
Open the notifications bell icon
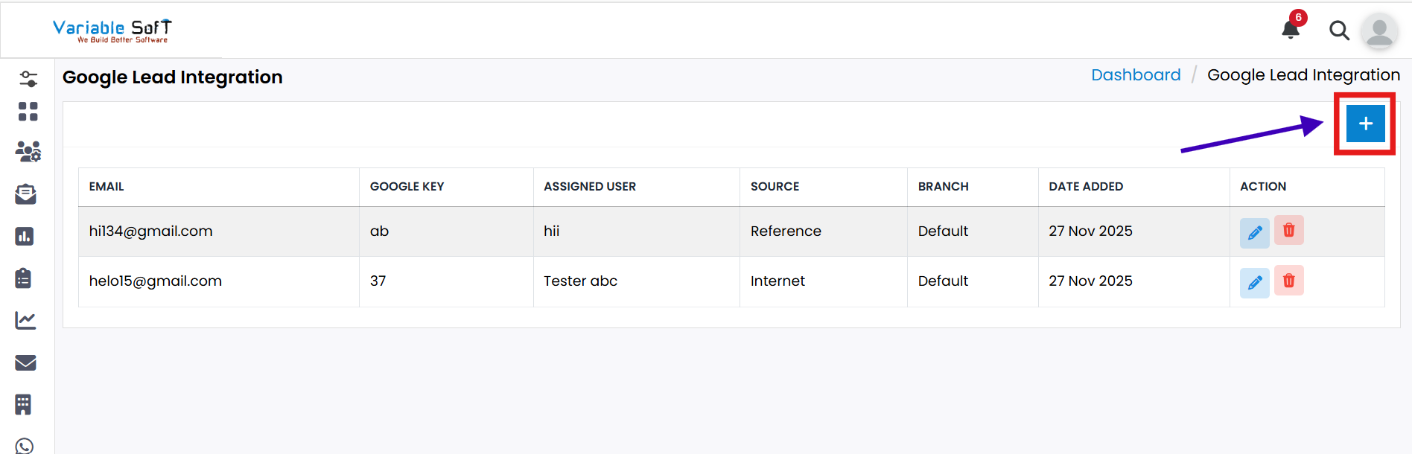click(x=1291, y=30)
